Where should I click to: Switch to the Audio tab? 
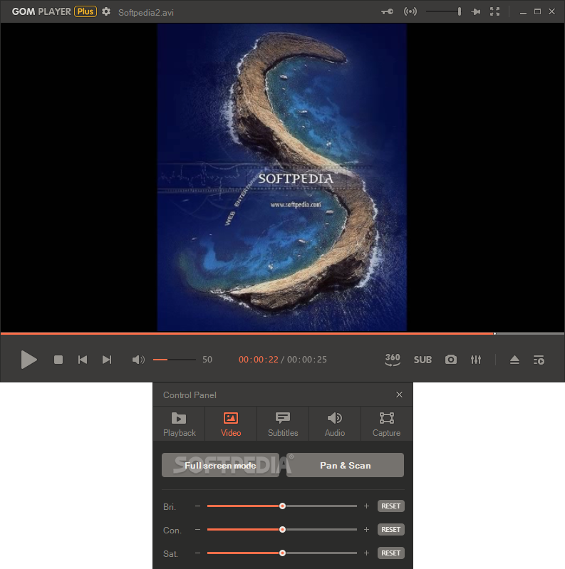[x=335, y=424]
